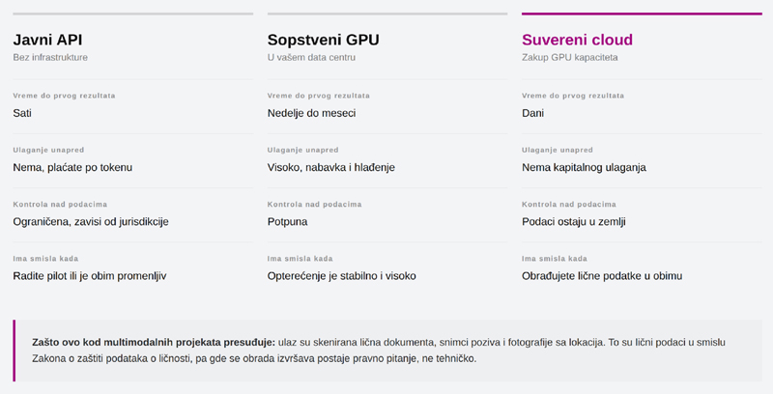Click 'Nema, plaćate po tokenu' text

pos(72,167)
